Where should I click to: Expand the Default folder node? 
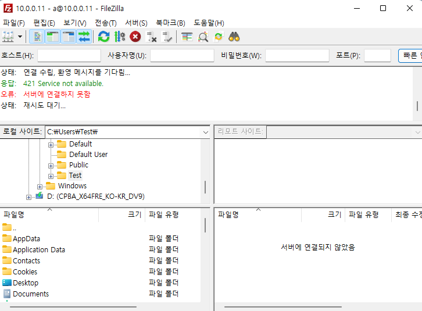(51, 145)
